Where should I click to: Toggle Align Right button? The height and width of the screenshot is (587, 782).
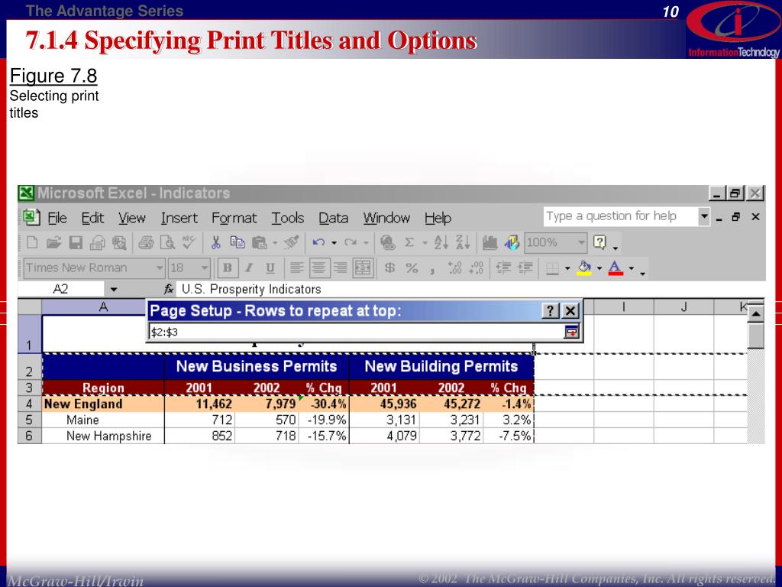[x=340, y=268]
